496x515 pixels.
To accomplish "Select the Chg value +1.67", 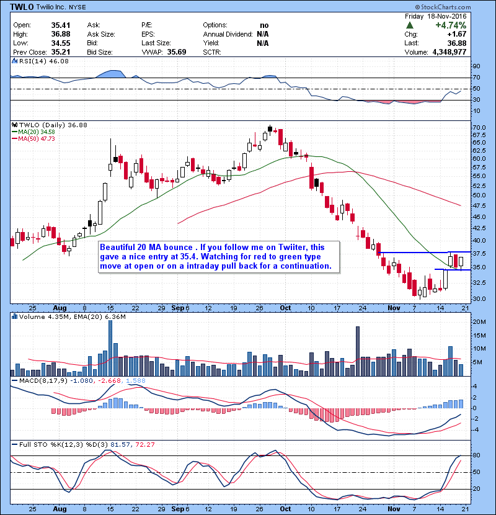I will coord(456,34).
